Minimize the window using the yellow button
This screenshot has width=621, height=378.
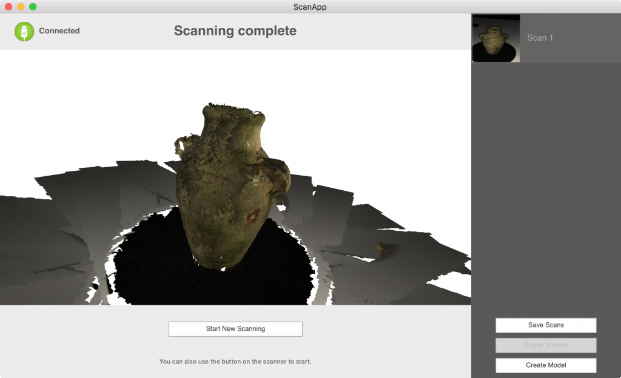(x=21, y=7)
